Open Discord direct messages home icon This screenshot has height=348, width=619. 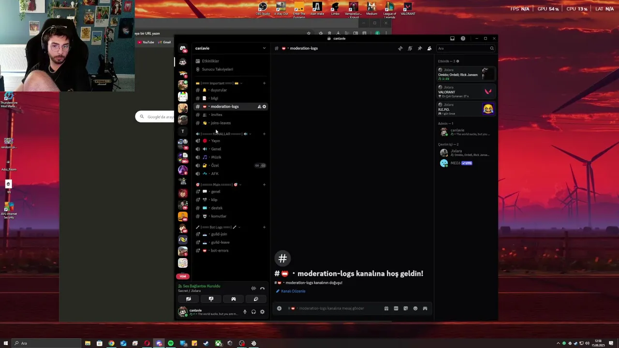[183, 48]
